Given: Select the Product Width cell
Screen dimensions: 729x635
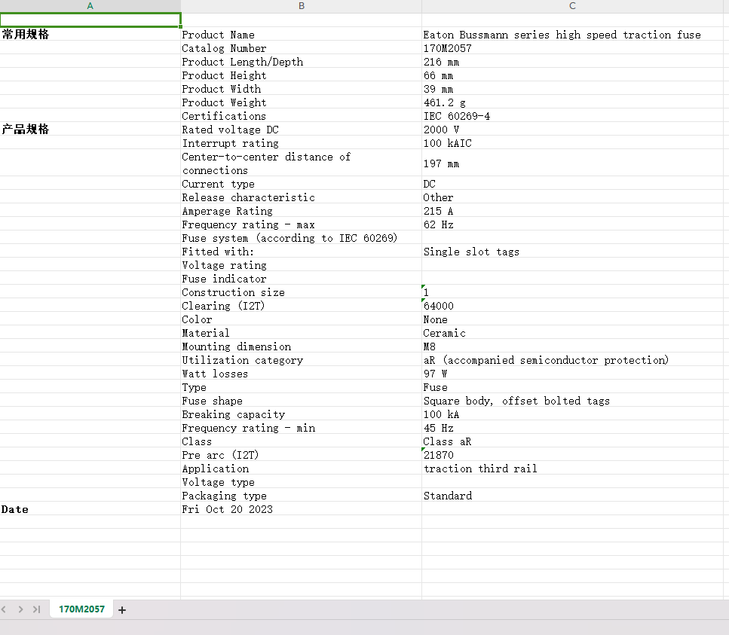Looking at the screenshot, I should 302,89.
